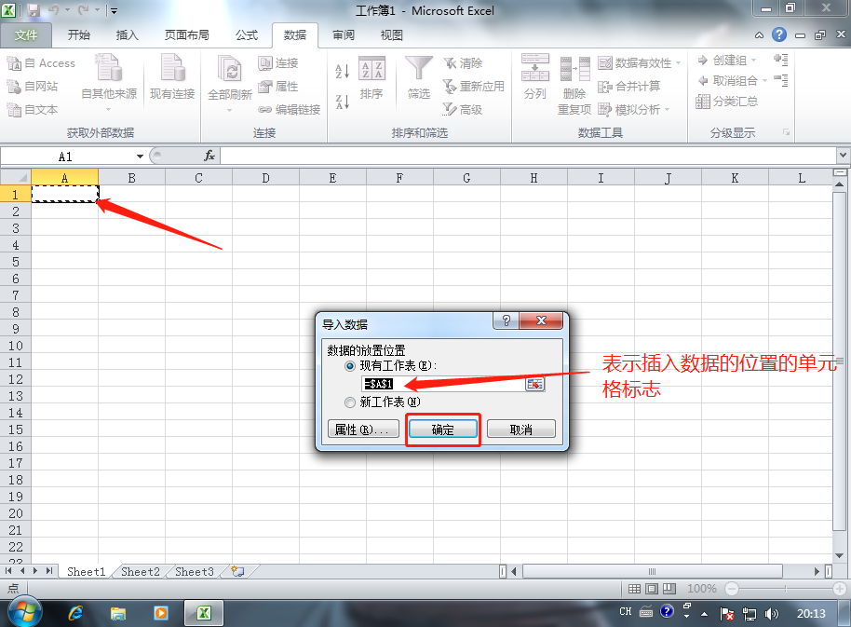Click the Properties (属性) button in the dialog
The height and width of the screenshot is (627, 851).
pyautogui.click(x=363, y=429)
